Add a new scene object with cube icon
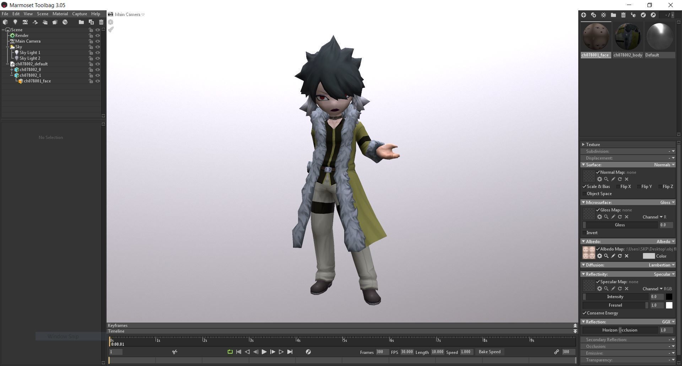This screenshot has width=682, height=366. [5, 22]
